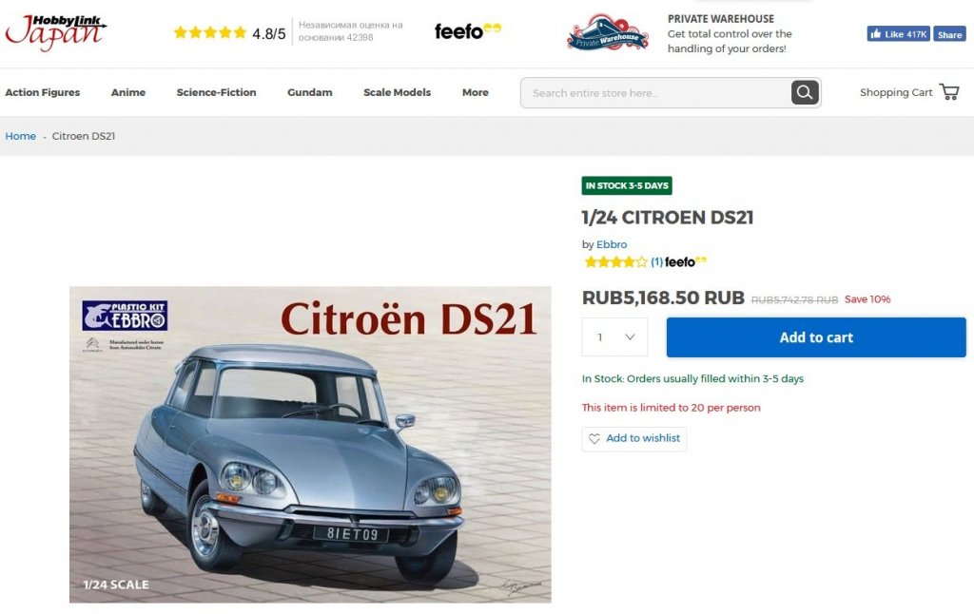Image resolution: width=974 pixels, height=614 pixels.
Task: Click the Private Warehouse ship logo
Action: pyautogui.click(x=607, y=33)
